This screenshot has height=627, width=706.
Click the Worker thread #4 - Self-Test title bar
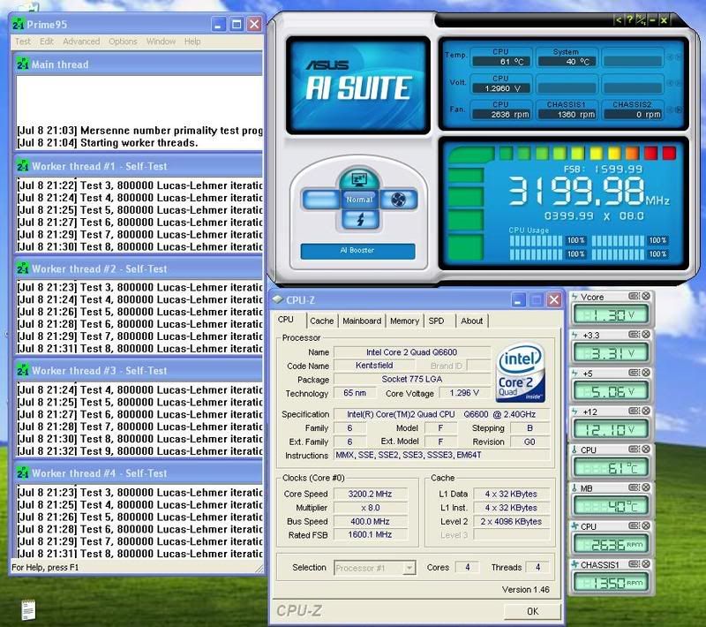138,473
